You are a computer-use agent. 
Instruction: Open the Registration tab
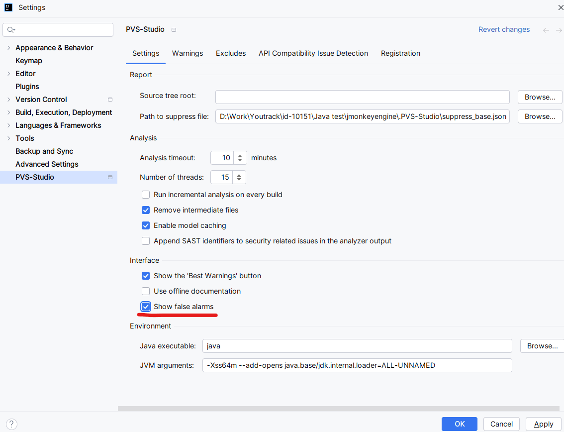pos(400,53)
